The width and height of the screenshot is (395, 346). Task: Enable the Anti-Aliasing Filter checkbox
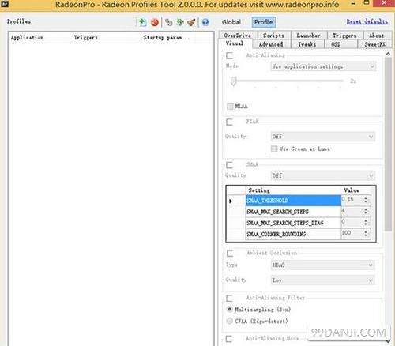(x=230, y=298)
